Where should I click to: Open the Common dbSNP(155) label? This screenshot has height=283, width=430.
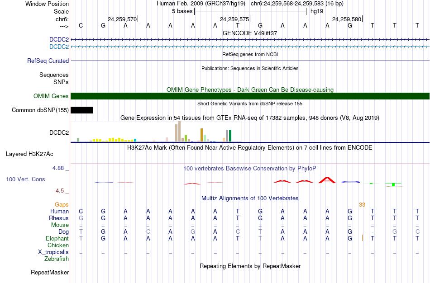(40, 110)
